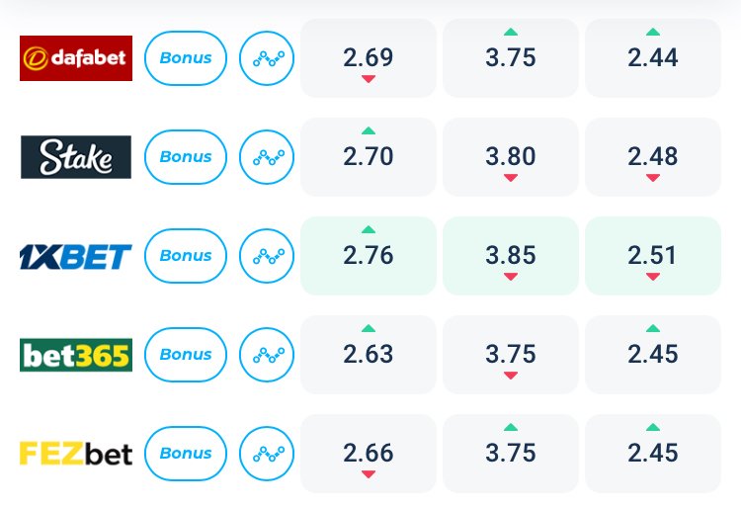Open the odds history chart for 1XBET

pyautogui.click(x=267, y=256)
